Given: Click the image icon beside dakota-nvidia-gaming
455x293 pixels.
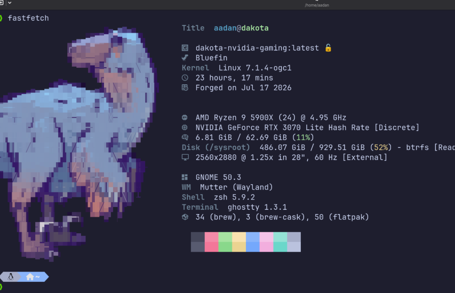Looking at the screenshot, I should click(185, 48).
